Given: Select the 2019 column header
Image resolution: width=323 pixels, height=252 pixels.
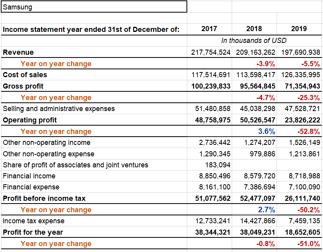Looking at the screenshot, I should [299, 29].
